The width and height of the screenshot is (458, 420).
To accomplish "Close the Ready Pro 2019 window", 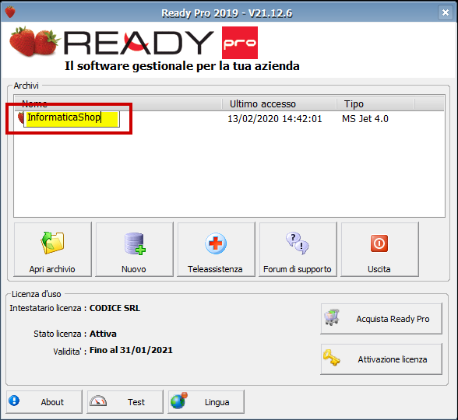I will tap(446, 12).
